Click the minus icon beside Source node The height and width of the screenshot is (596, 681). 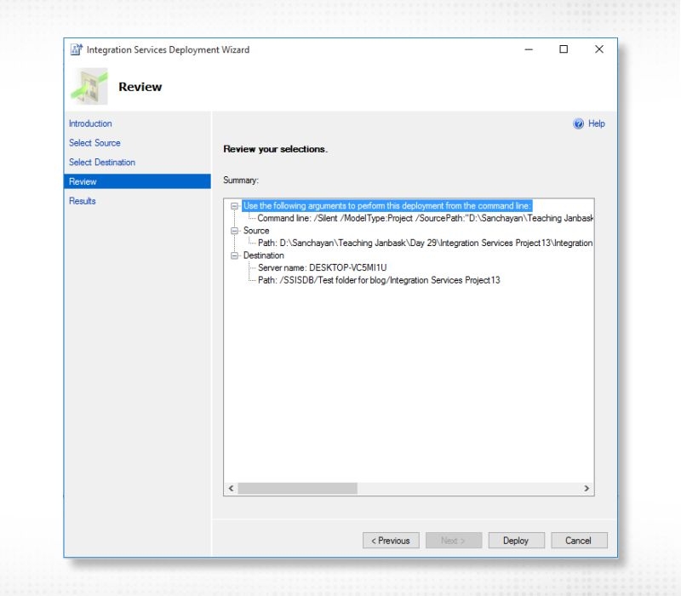click(x=235, y=231)
